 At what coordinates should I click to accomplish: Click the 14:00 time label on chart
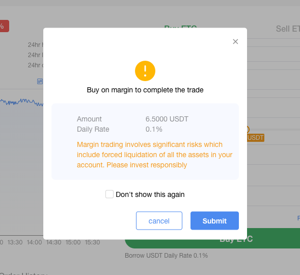coord(34,242)
